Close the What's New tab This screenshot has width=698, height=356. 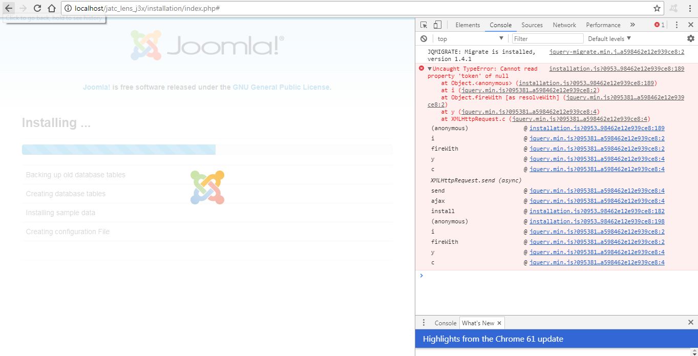tap(499, 323)
